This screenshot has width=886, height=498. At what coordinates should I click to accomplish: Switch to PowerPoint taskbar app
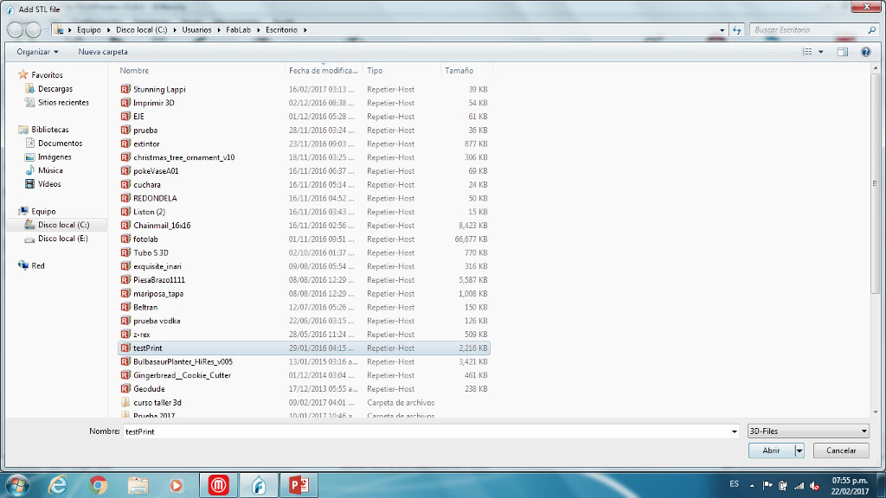click(x=299, y=485)
